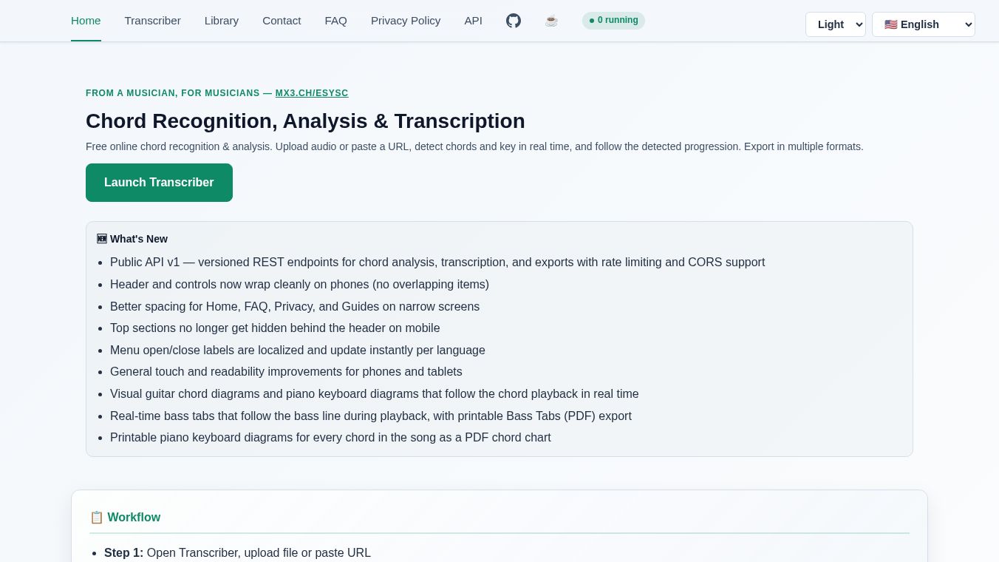This screenshot has height=562, width=999.
Task: Click the Public API v1 bullet item
Action: 437,263
